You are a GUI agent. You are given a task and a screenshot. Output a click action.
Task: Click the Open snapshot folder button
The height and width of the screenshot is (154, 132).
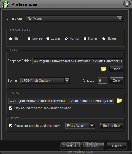[116, 69]
